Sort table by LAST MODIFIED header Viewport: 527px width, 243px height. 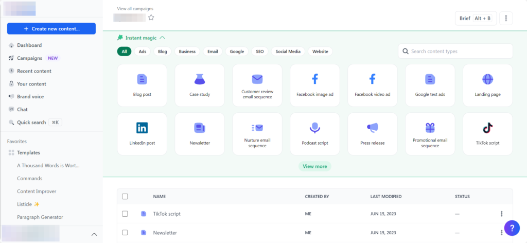(x=386, y=197)
